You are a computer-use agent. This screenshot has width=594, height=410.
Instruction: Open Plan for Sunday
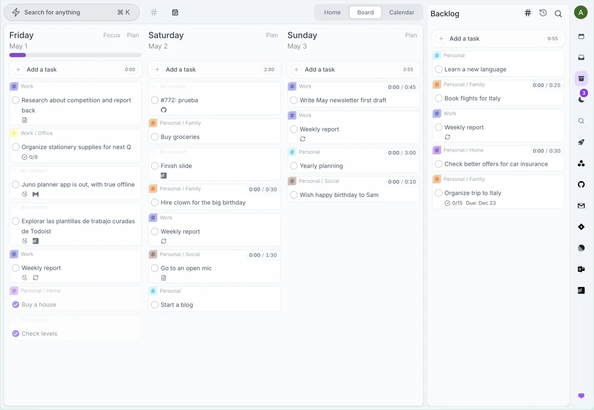411,35
